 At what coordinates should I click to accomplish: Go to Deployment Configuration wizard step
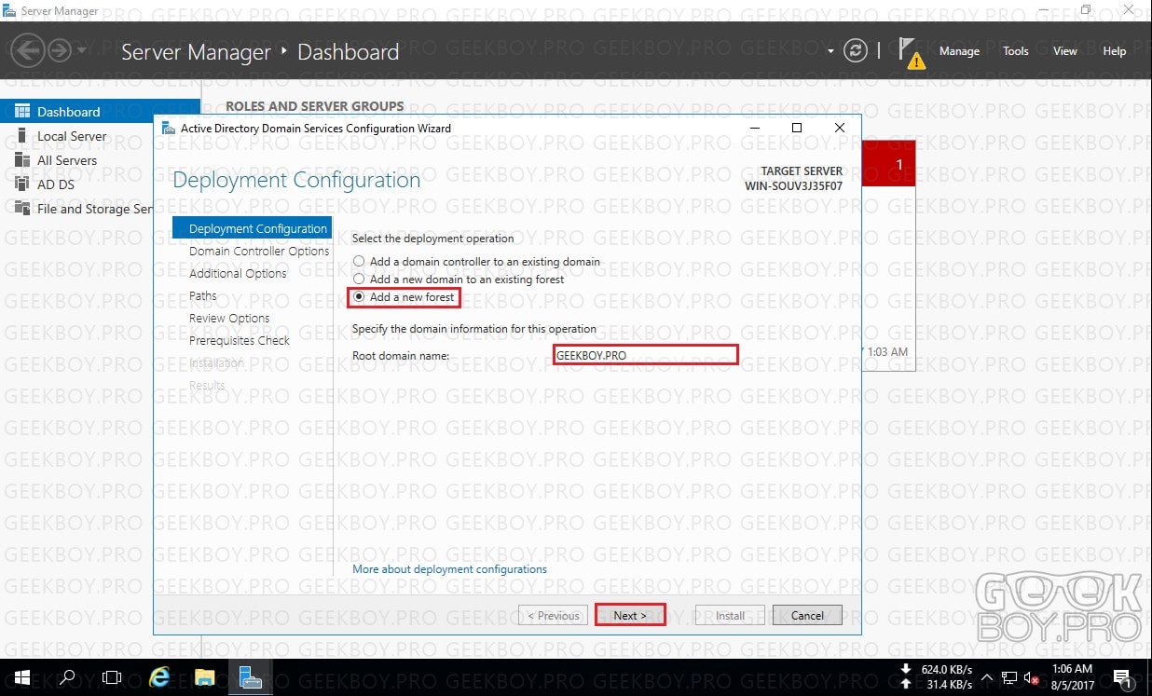pyautogui.click(x=252, y=228)
